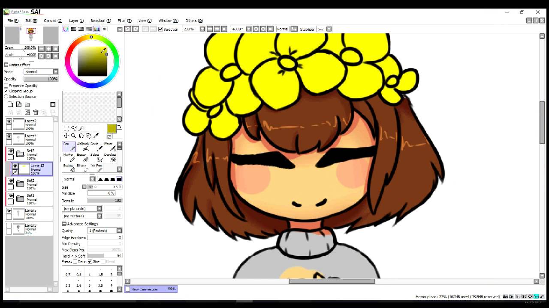This screenshot has height=308, width=549.
Task: Pick the Water brush tool
Action: click(x=110, y=147)
